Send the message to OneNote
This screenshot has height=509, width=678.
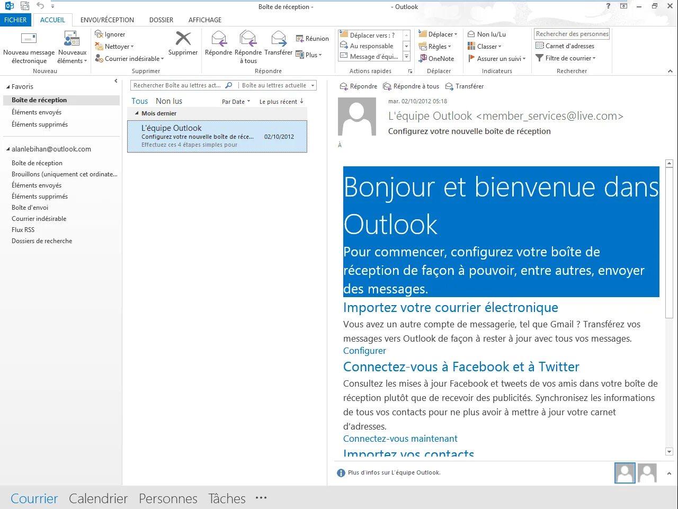tap(436, 59)
